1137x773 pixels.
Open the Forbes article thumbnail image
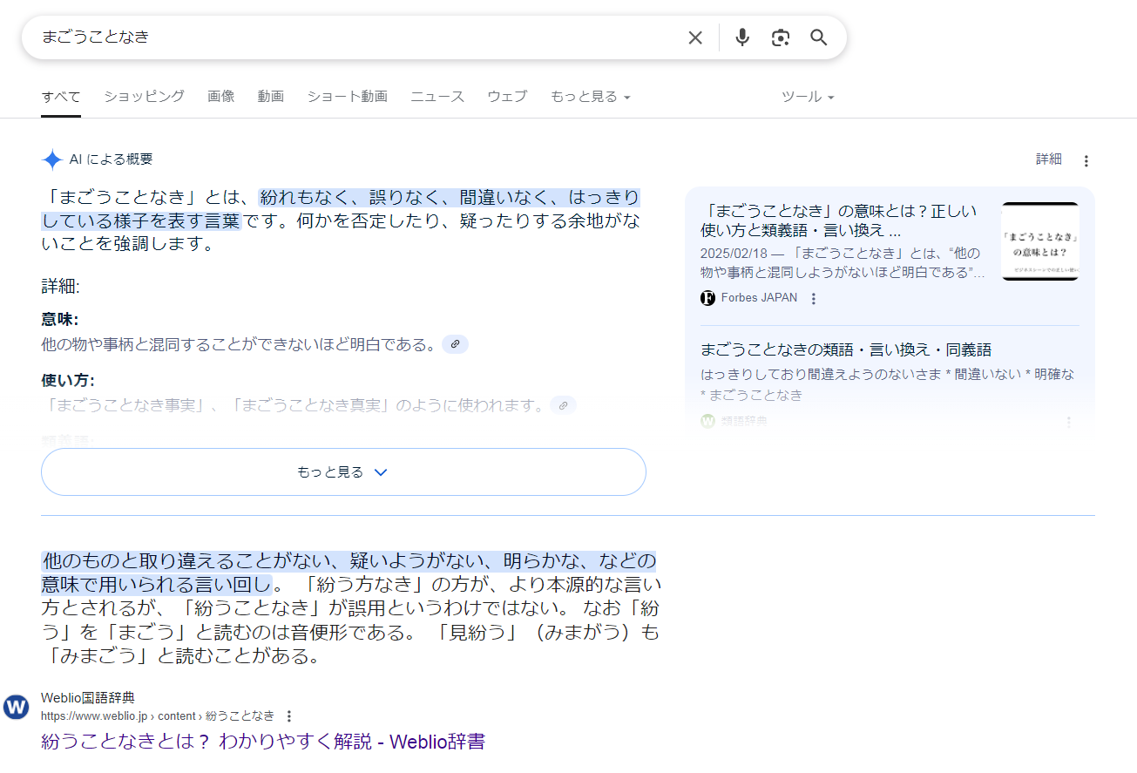(1040, 241)
